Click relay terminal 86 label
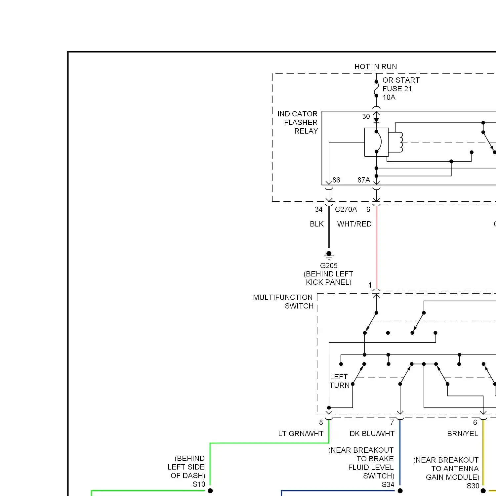 [336, 180]
